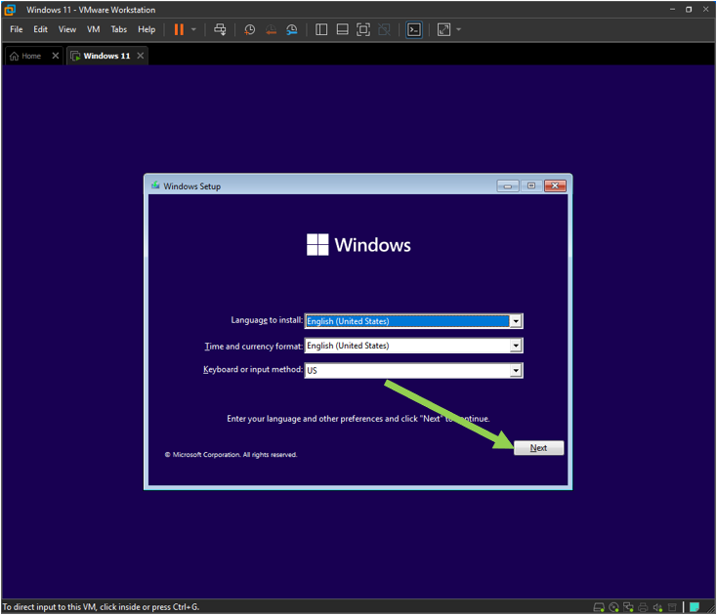Click the sound card status icon
The image size is (717, 615).
657,607
